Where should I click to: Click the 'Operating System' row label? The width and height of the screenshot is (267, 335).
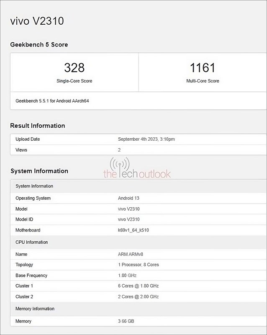[x=33, y=198]
